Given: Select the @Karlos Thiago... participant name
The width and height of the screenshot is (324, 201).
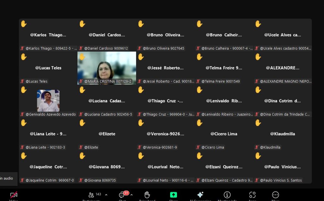Looking at the screenshot, I should click(x=48, y=35).
